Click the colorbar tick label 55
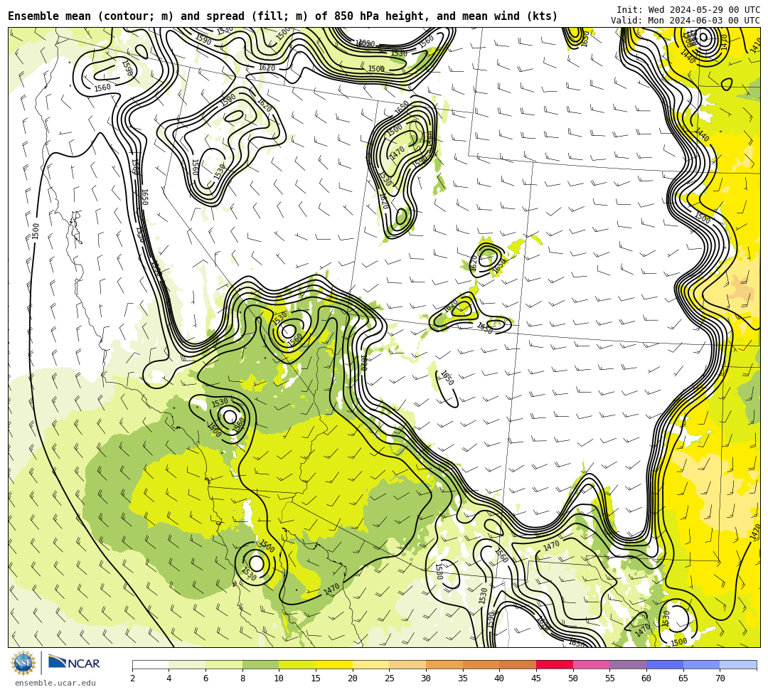Image resolution: width=768 pixels, height=692 pixels. point(610,678)
